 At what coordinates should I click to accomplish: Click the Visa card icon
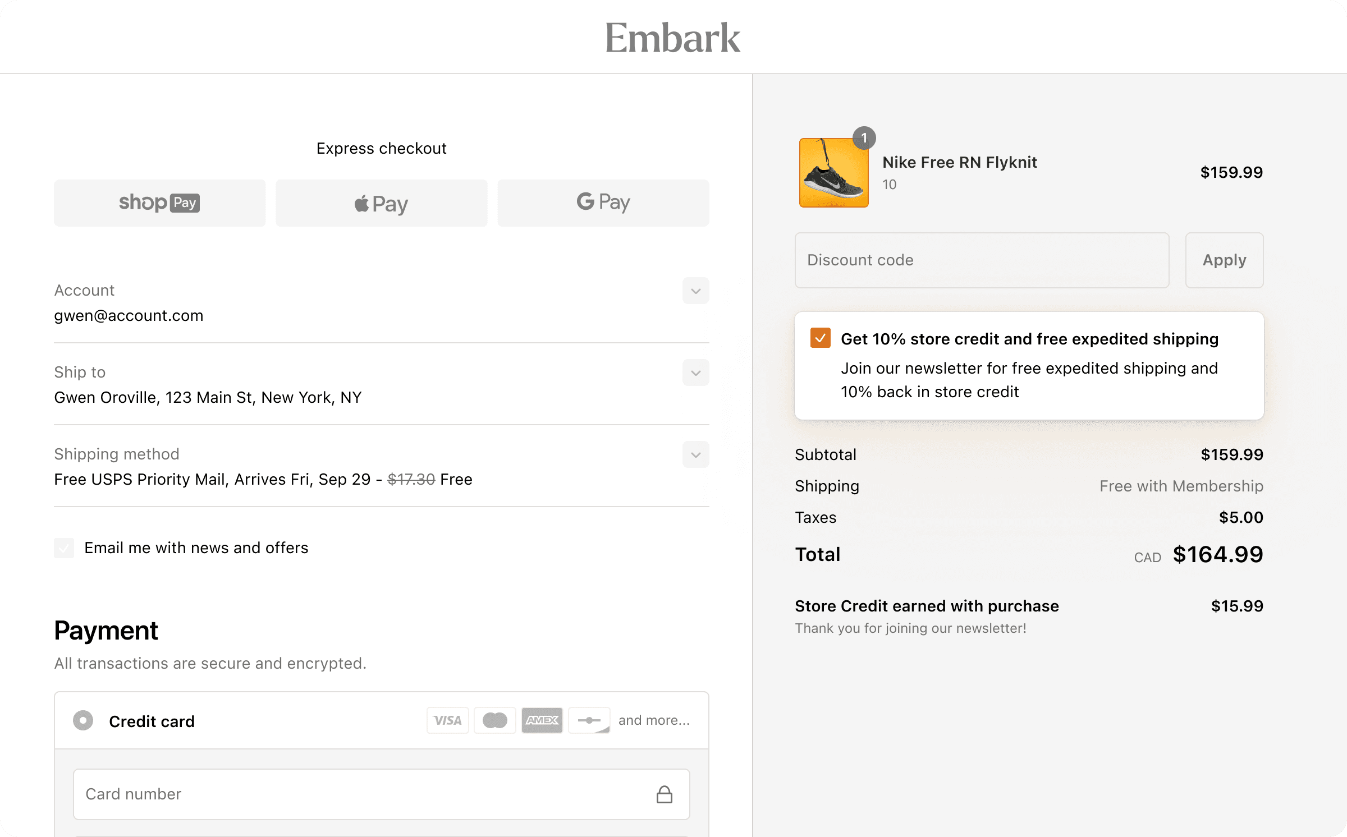[x=447, y=720]
